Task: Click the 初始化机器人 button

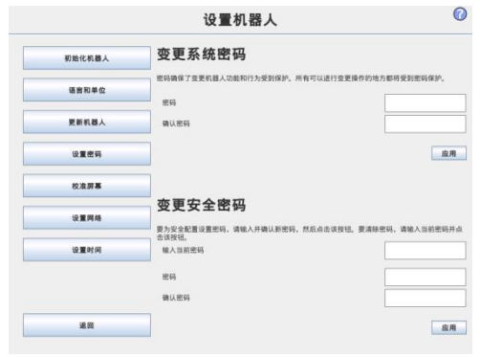Action: tap(87, 58)
